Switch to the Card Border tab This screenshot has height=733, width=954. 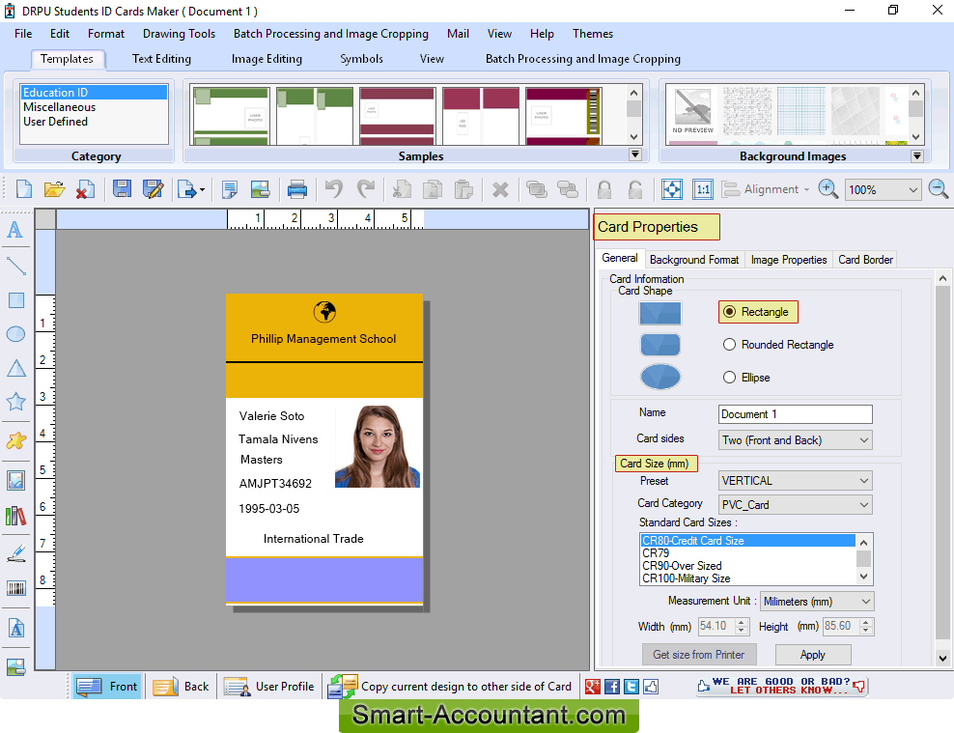(865, 260)
